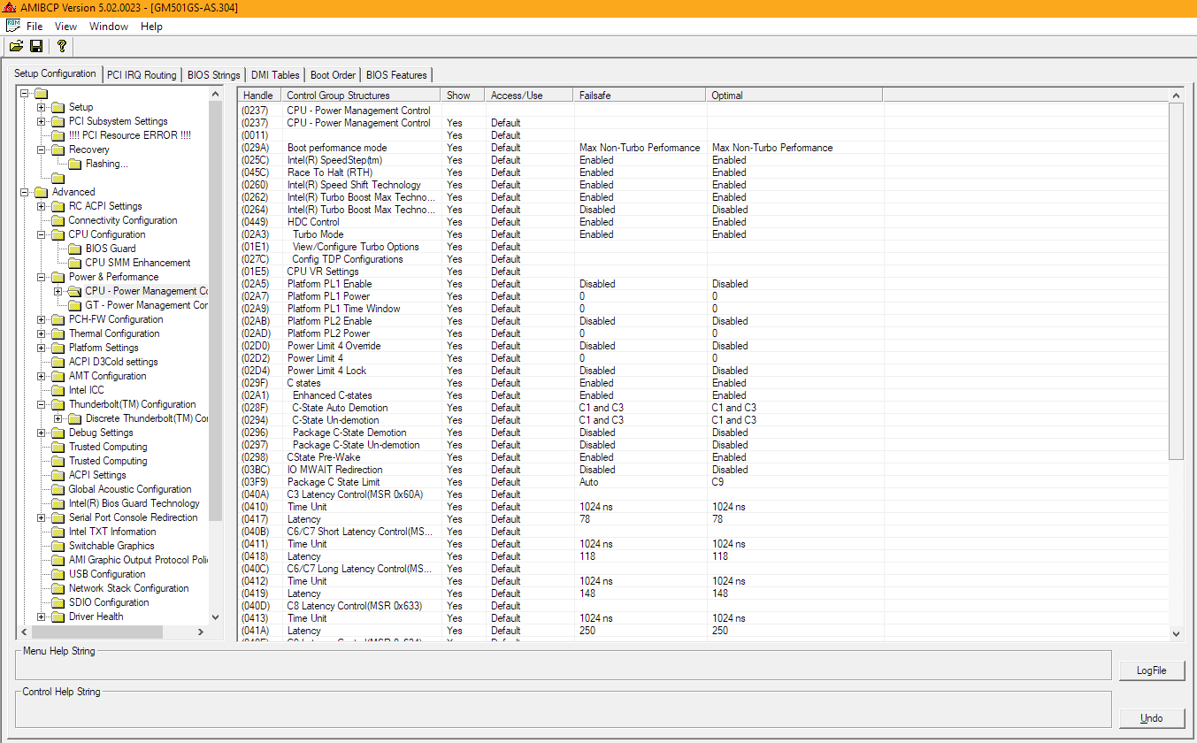Viewport: 1197px width, 743px height.
Task: Expand the PCI Subsystem Settings node
Action: pyautogui.click(x=41, y=121)
